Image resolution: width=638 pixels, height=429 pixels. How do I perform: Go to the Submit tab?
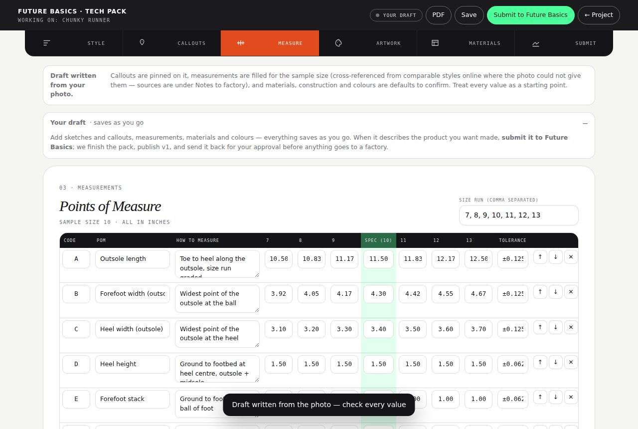coord(564,43)
